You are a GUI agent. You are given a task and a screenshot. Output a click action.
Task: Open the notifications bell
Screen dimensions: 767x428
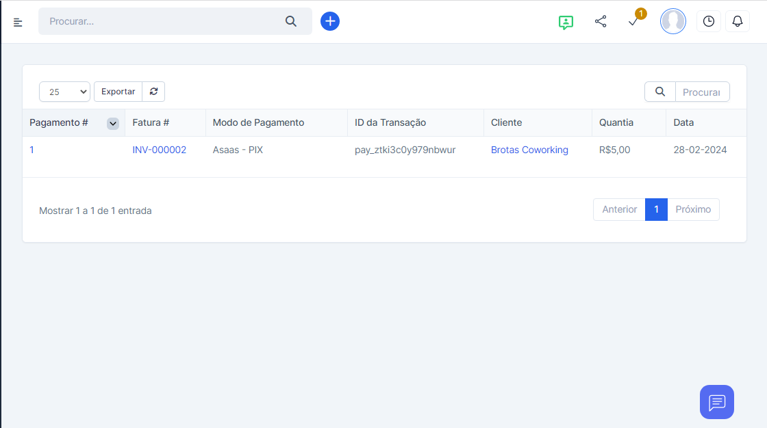pos(738,22)
